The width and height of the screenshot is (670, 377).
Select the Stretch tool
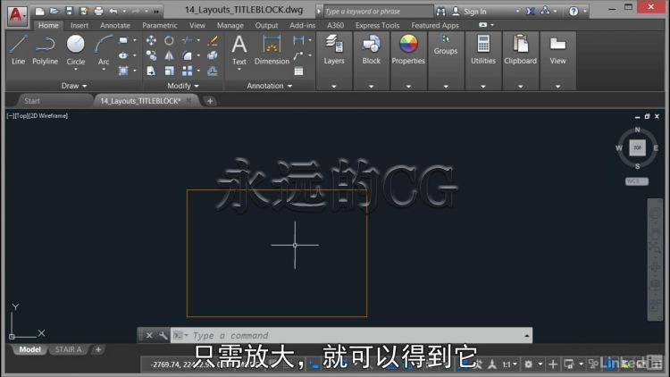pos(151,71)
